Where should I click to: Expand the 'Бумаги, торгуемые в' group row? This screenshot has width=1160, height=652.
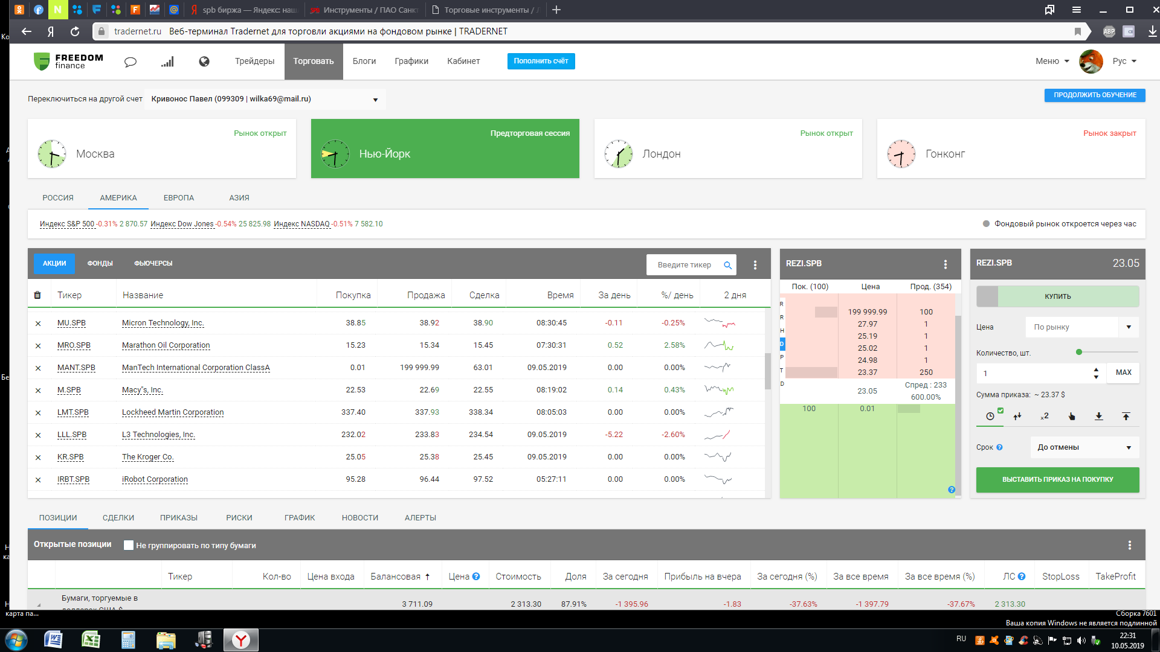pyautogui.click(x=39, y=604)
